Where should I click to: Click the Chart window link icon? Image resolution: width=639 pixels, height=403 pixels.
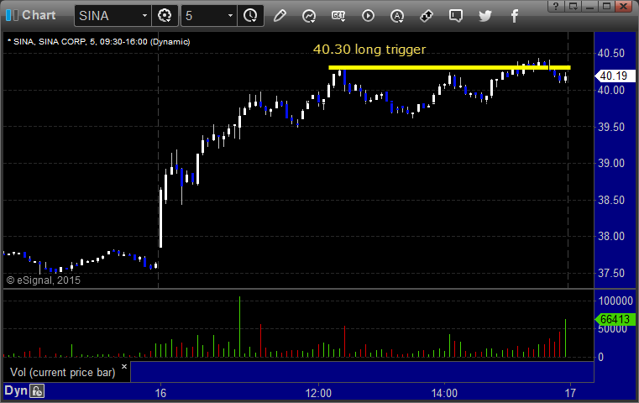pos(12,15)
